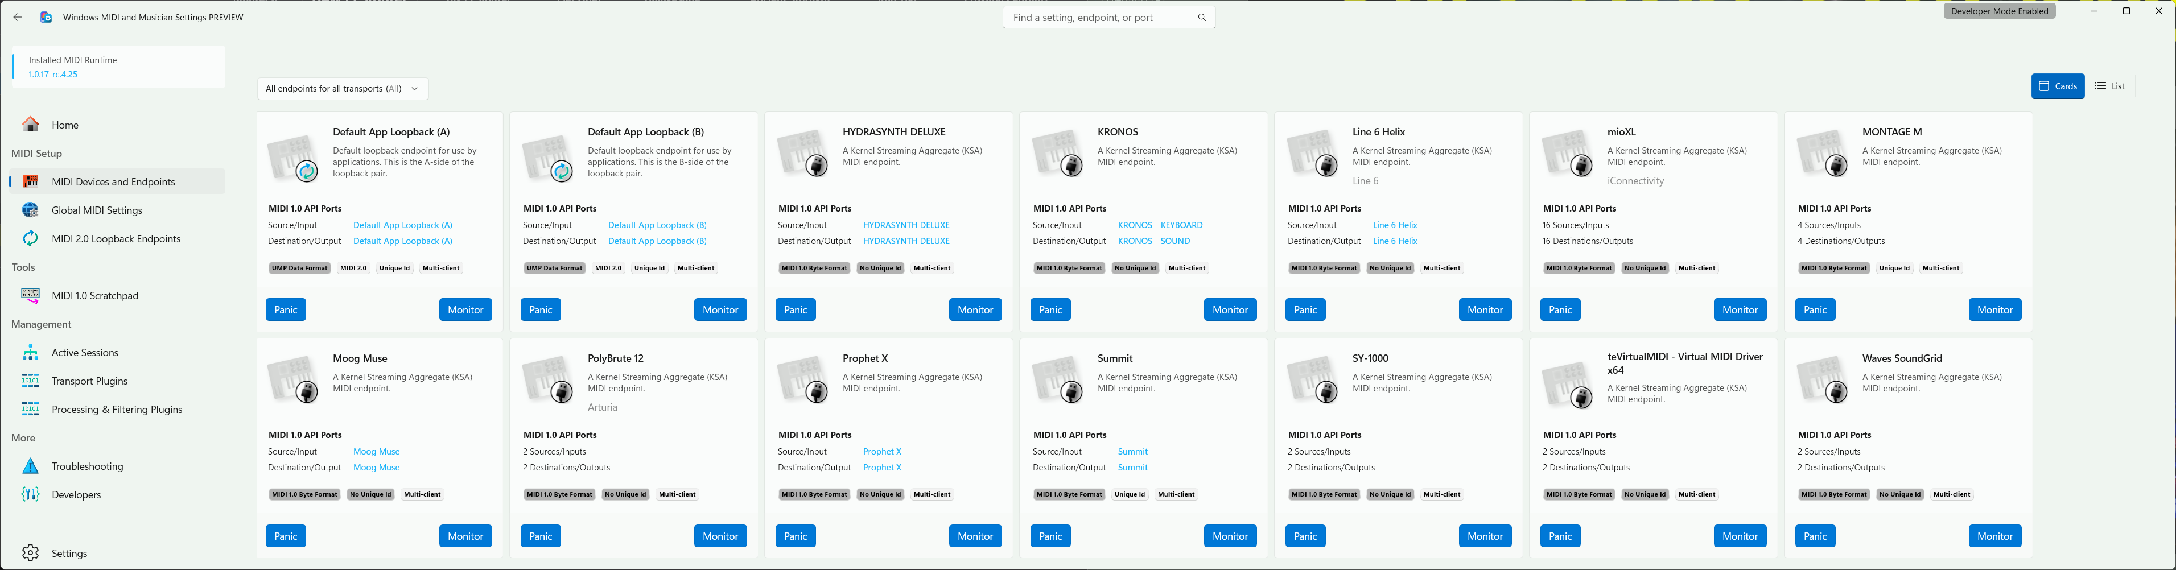Open Troubleshooting warning icon
This screenshot has width=2176, height=570.
(x=30, y=466)
